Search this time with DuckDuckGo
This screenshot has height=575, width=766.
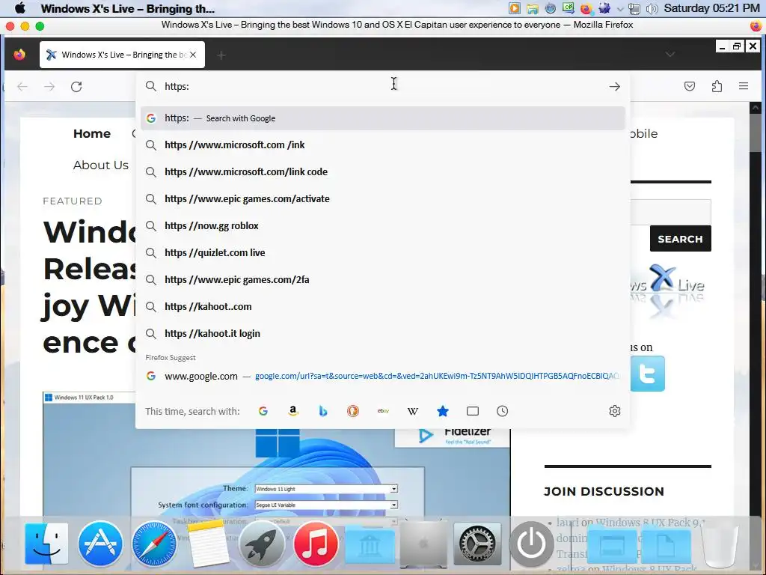pos(353,411)
